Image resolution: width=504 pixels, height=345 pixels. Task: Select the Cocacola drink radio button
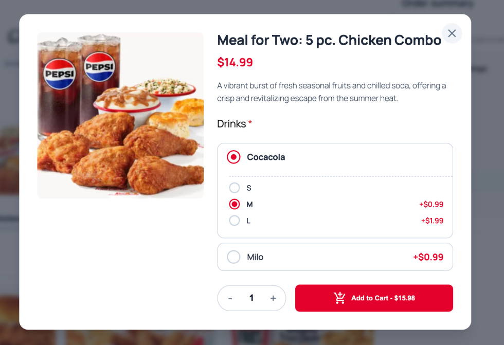tap(233, 157)
